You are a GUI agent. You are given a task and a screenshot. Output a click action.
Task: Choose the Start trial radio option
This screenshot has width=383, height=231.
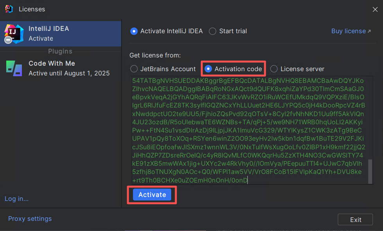213,31
